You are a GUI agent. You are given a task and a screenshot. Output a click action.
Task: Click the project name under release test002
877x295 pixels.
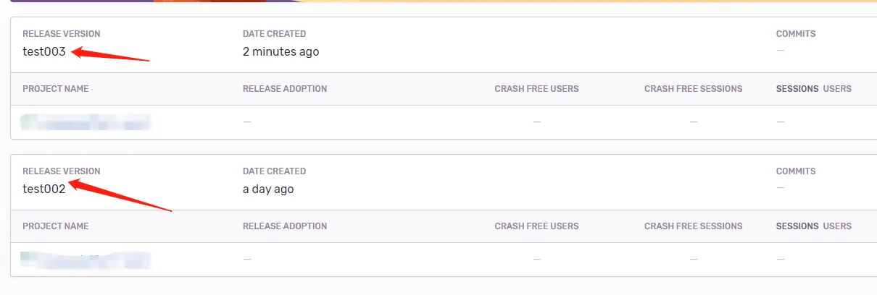86,260
